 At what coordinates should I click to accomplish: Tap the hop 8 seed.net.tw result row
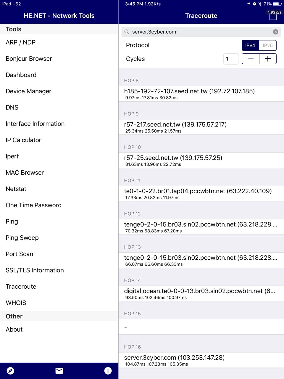tap(201, 94)
